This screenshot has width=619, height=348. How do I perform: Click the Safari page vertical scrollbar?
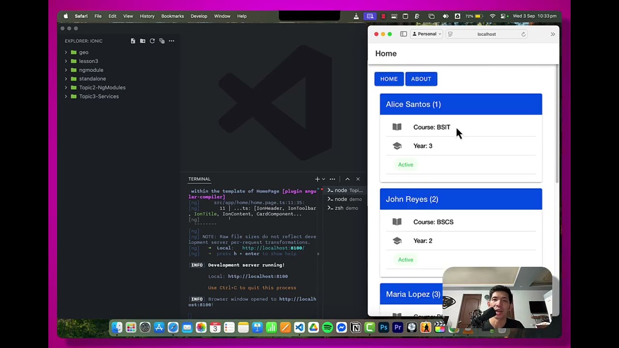point(557,125)
